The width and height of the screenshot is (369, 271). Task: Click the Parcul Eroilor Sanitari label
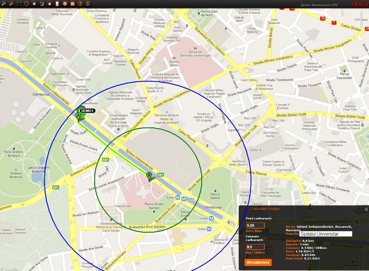(x=154, y=206)
